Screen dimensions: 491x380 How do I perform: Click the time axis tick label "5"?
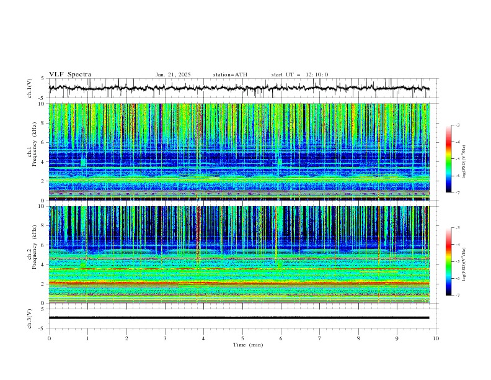[x=242, y=338]
